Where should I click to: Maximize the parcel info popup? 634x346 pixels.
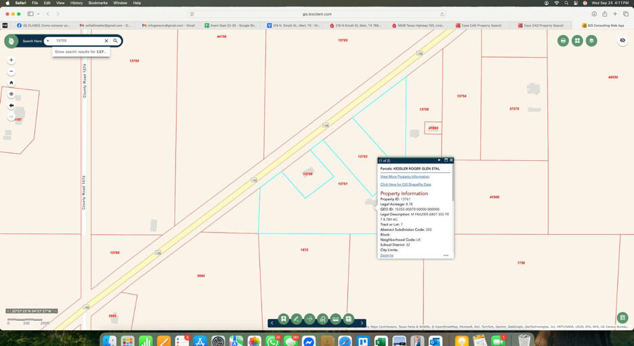tap(446, 160)
